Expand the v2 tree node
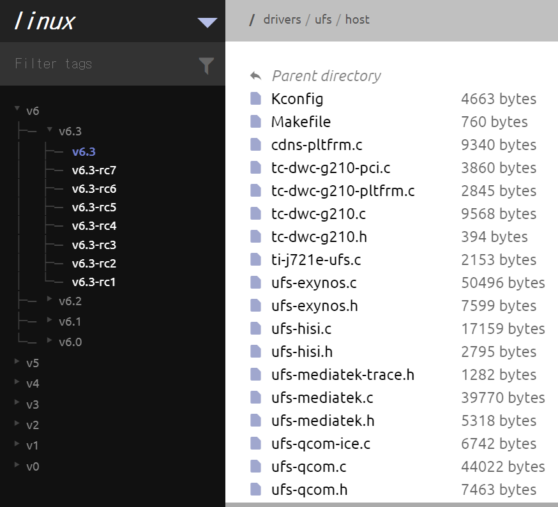The height and width of the screenshot is (507, 558). pyautogui.click(x=17, y=423)
